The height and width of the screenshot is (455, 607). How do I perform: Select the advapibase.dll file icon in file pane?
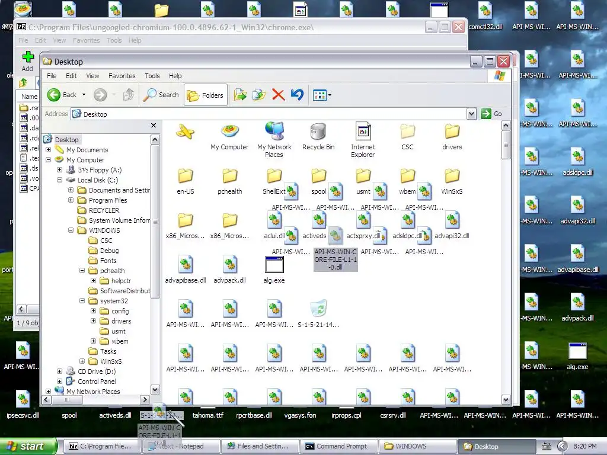point(186,270)
